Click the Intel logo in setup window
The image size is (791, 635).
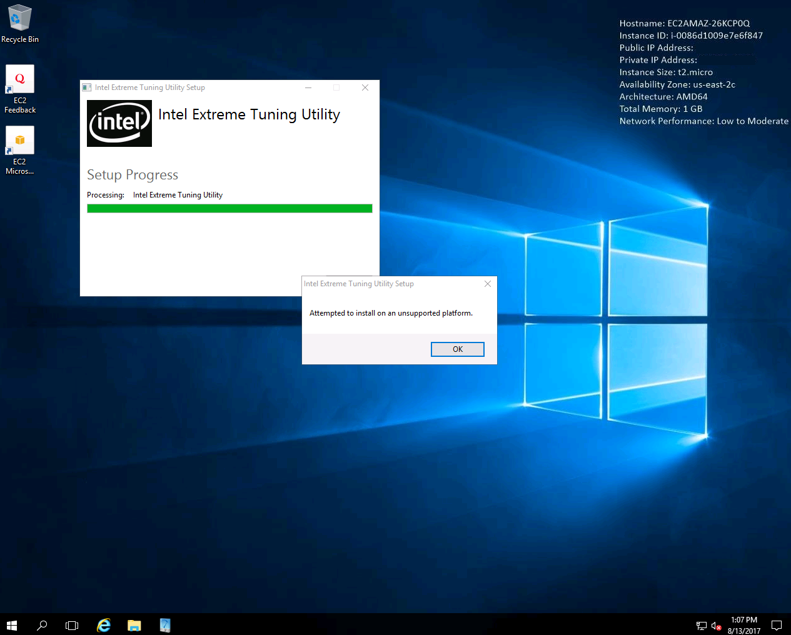(x=119, y=123)
